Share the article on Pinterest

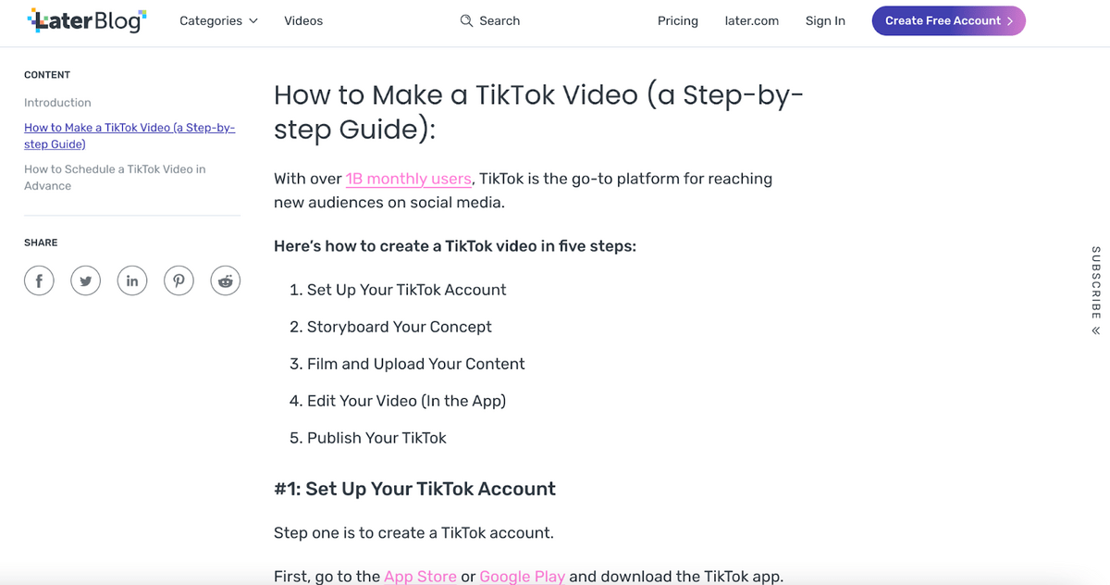tap(179, 280)
